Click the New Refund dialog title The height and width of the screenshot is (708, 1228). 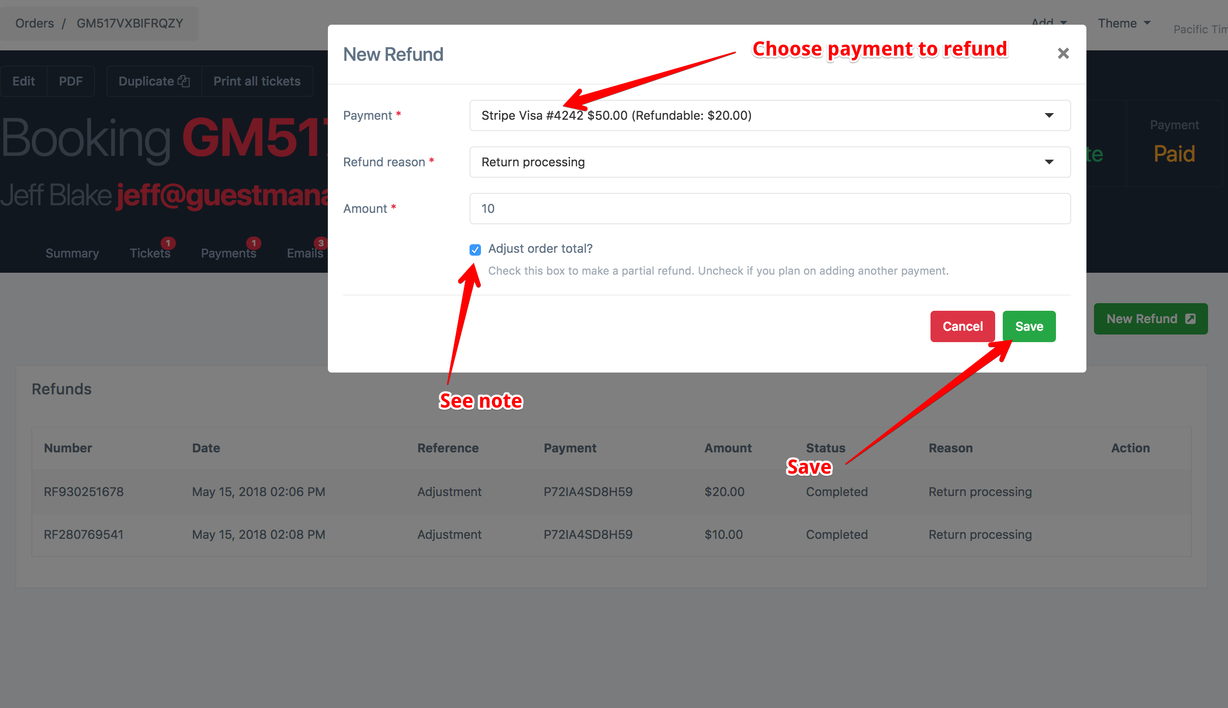(x=393, y=54)
